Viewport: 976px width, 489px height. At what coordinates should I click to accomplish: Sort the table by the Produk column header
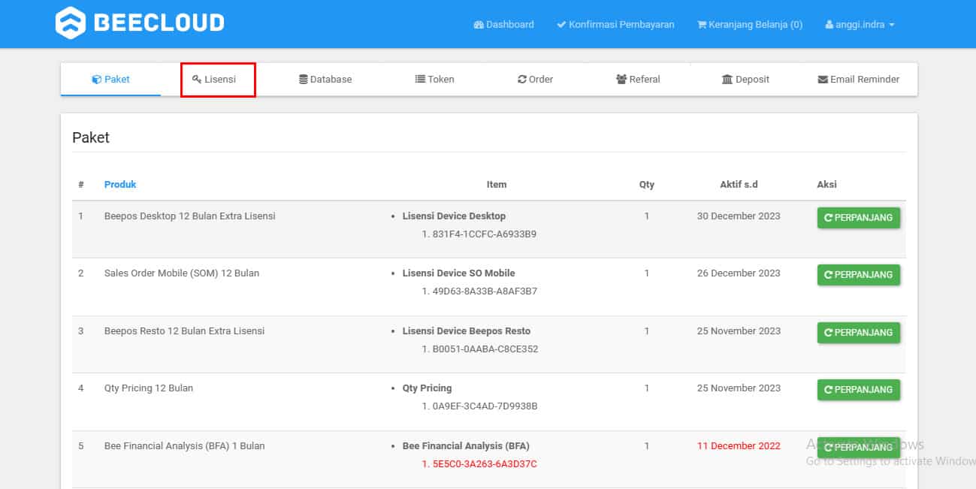coord(120,184)
